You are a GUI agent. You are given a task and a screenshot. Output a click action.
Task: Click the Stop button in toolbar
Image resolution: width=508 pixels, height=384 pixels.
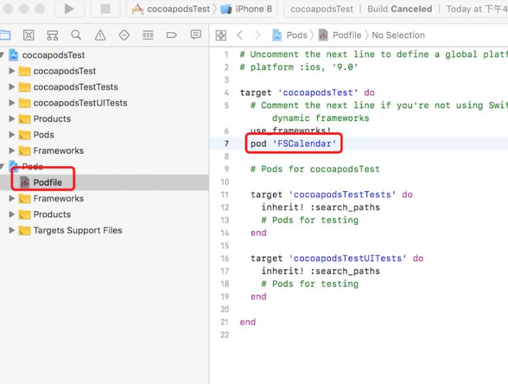(105, 9)
